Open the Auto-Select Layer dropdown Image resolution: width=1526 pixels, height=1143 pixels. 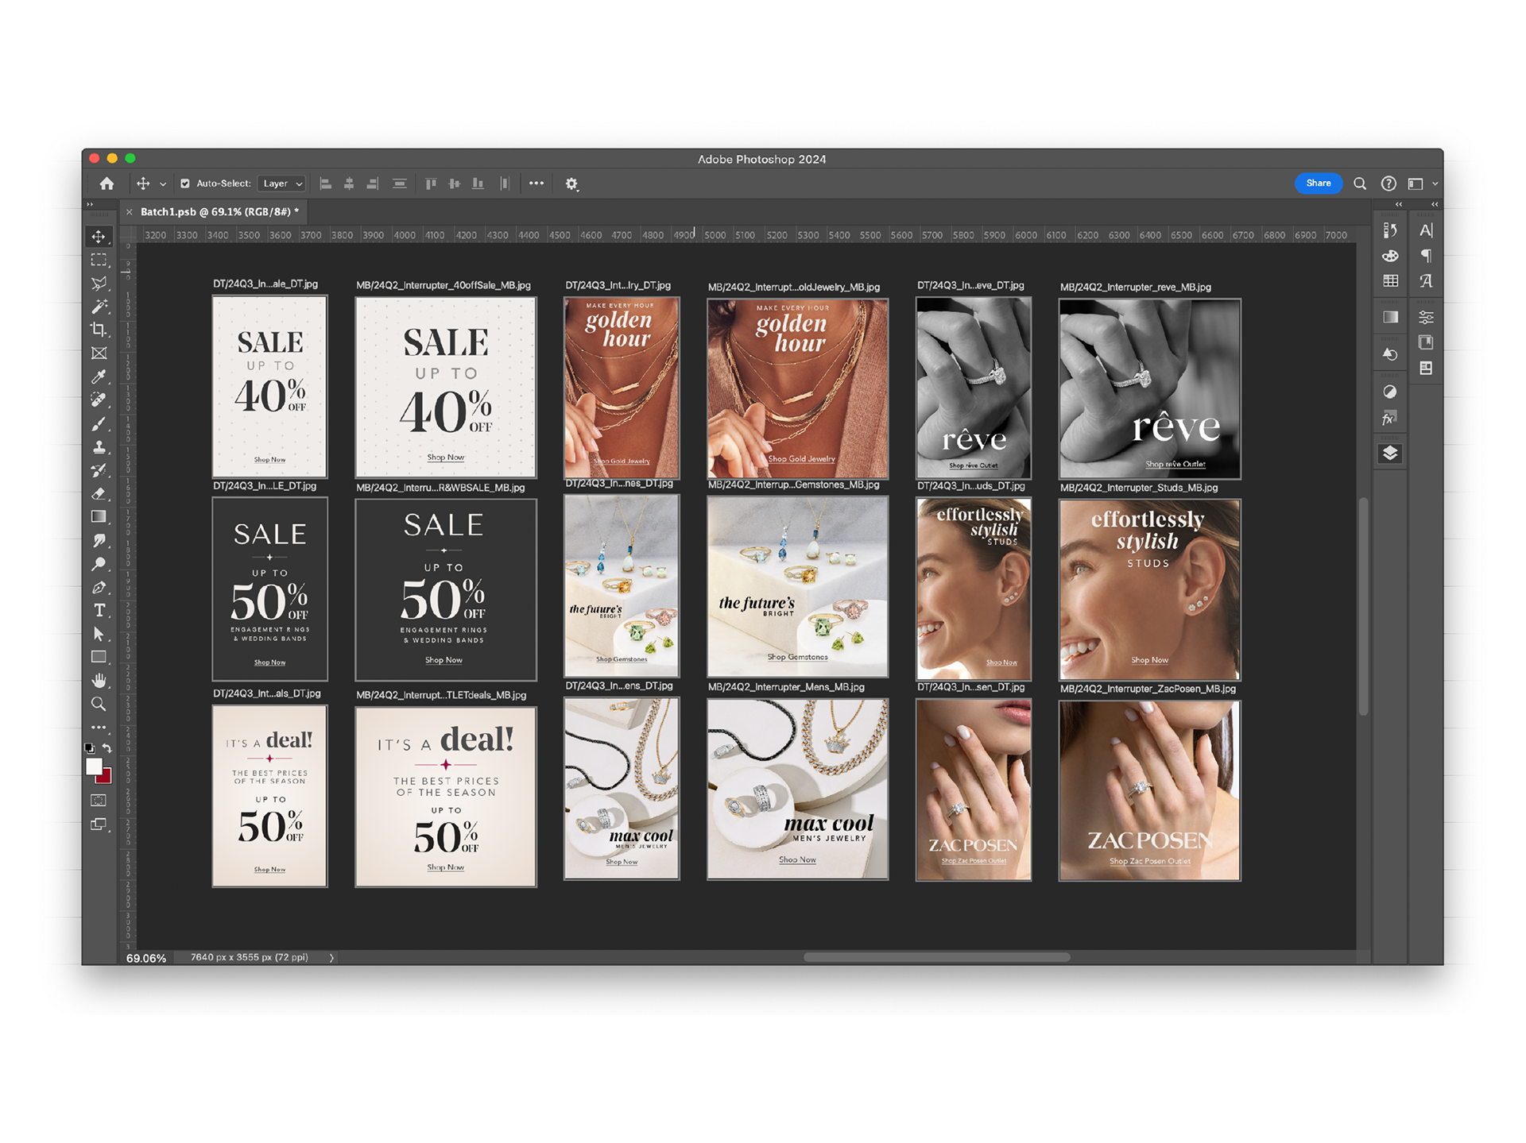[282, 183]
